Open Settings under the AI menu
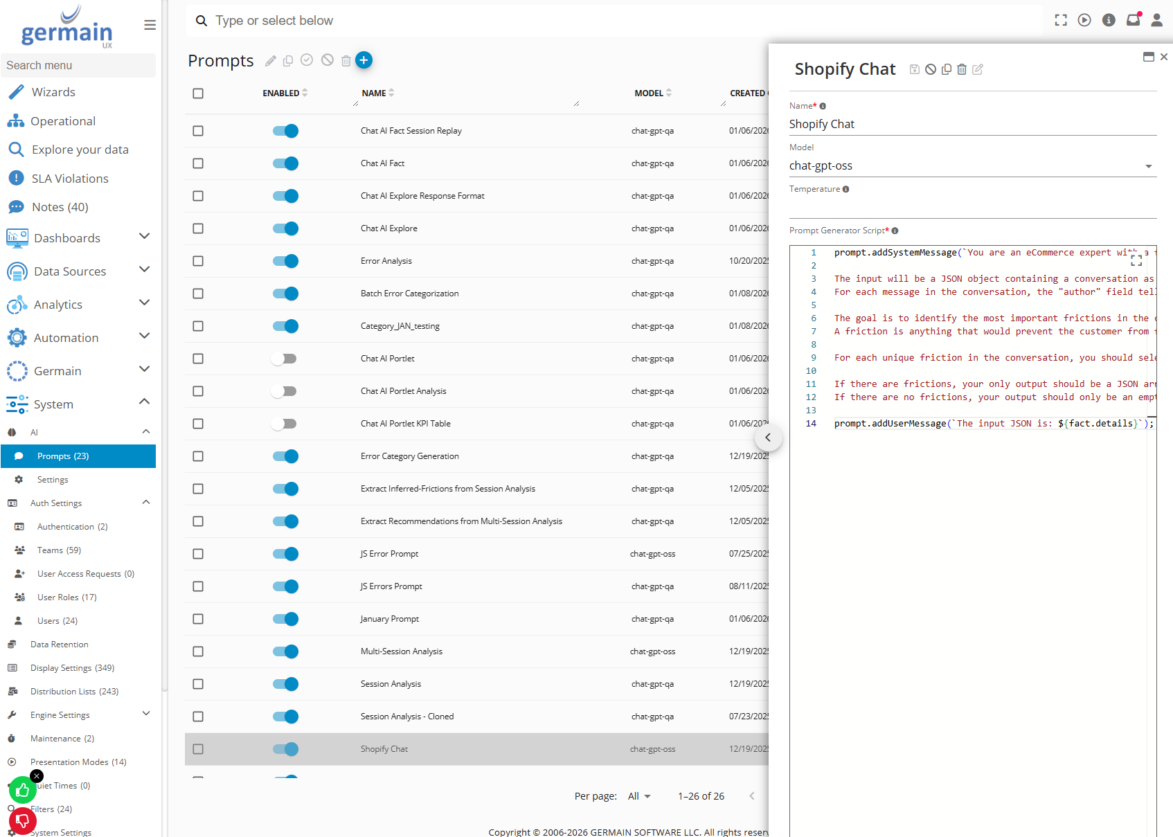Image resolution: width=1173 pixels, height=837 pixels. 53,480
